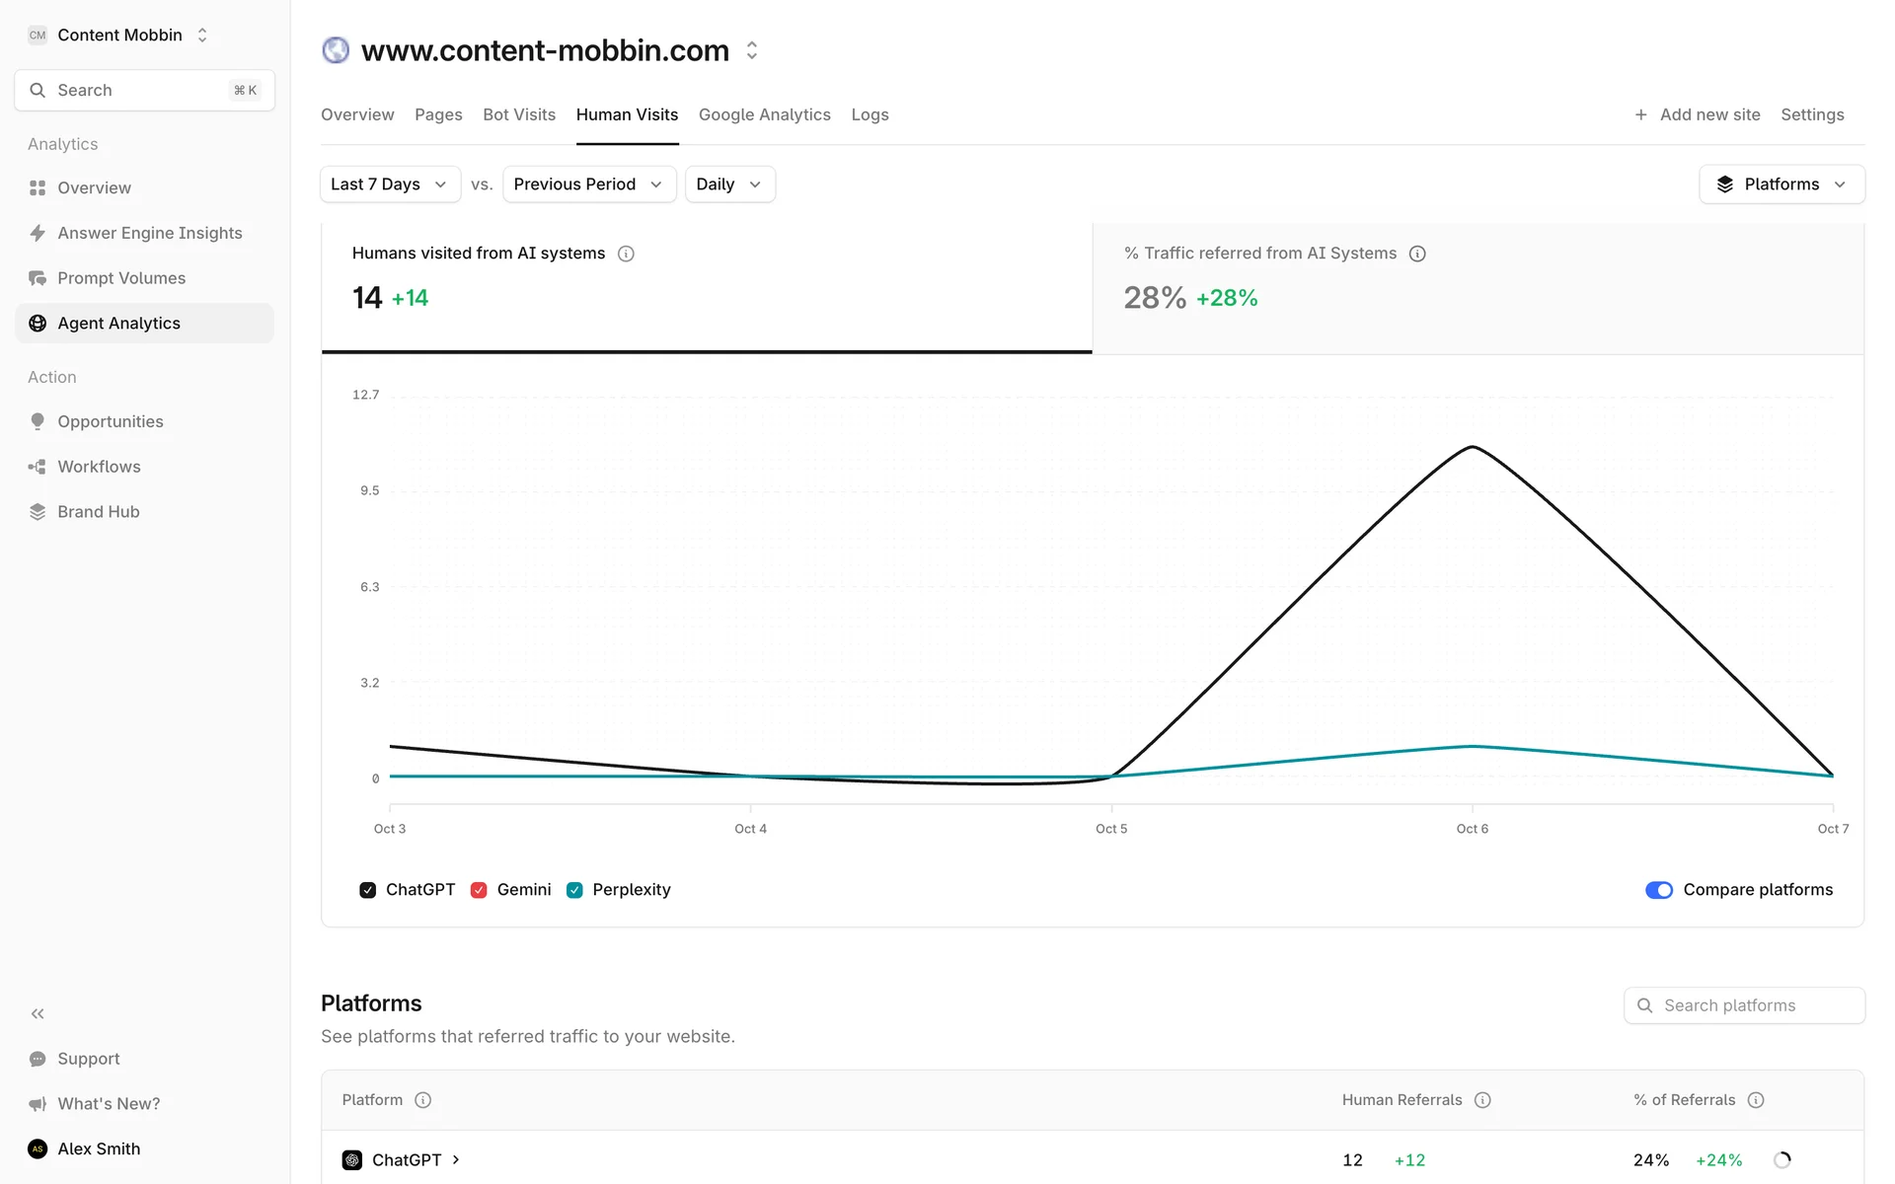Open the Google Analytics tab
The width and height of the screenshot is (1895, 1184).
764,114
